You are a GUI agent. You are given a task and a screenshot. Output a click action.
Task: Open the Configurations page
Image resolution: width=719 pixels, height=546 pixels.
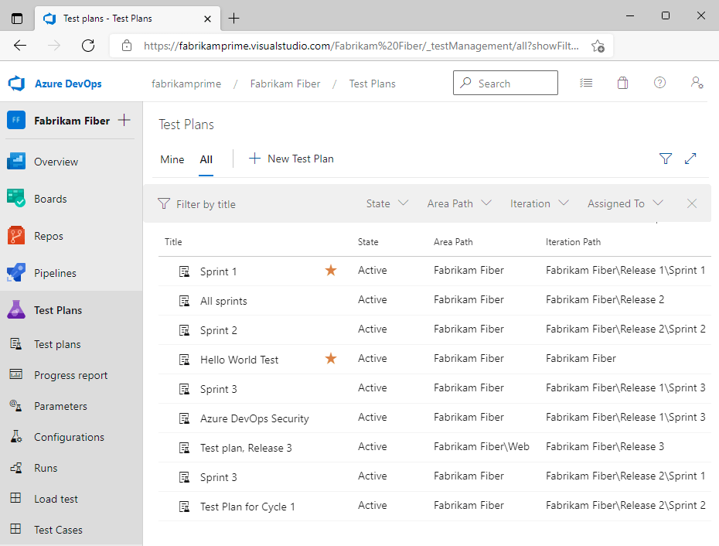69,437
